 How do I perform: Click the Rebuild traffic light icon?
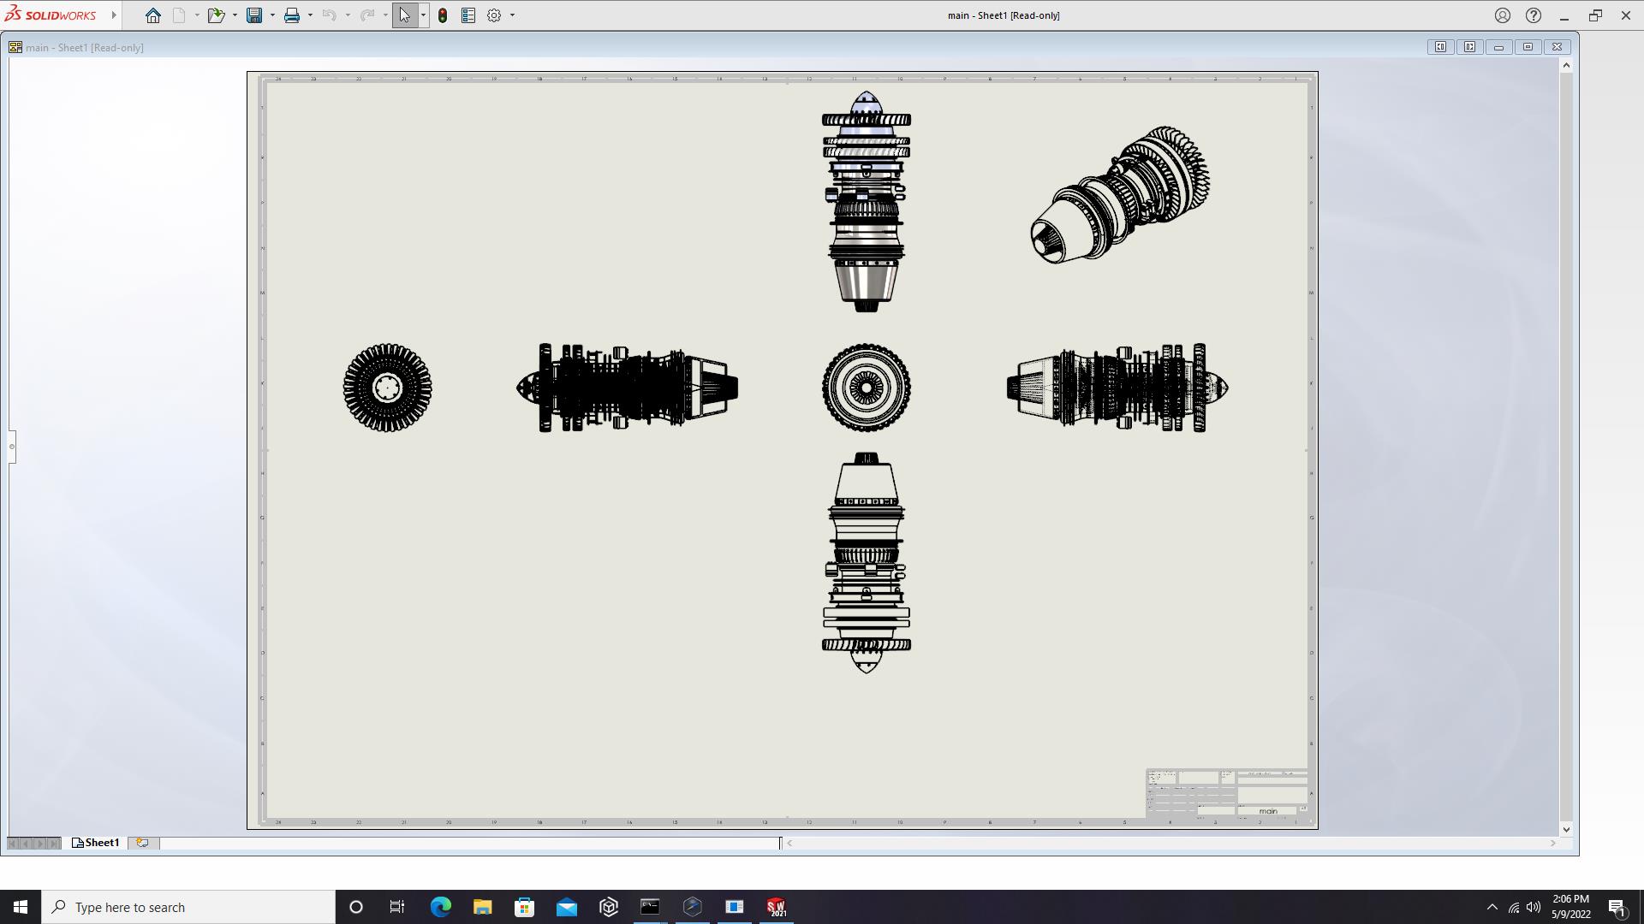coord(443,15)
